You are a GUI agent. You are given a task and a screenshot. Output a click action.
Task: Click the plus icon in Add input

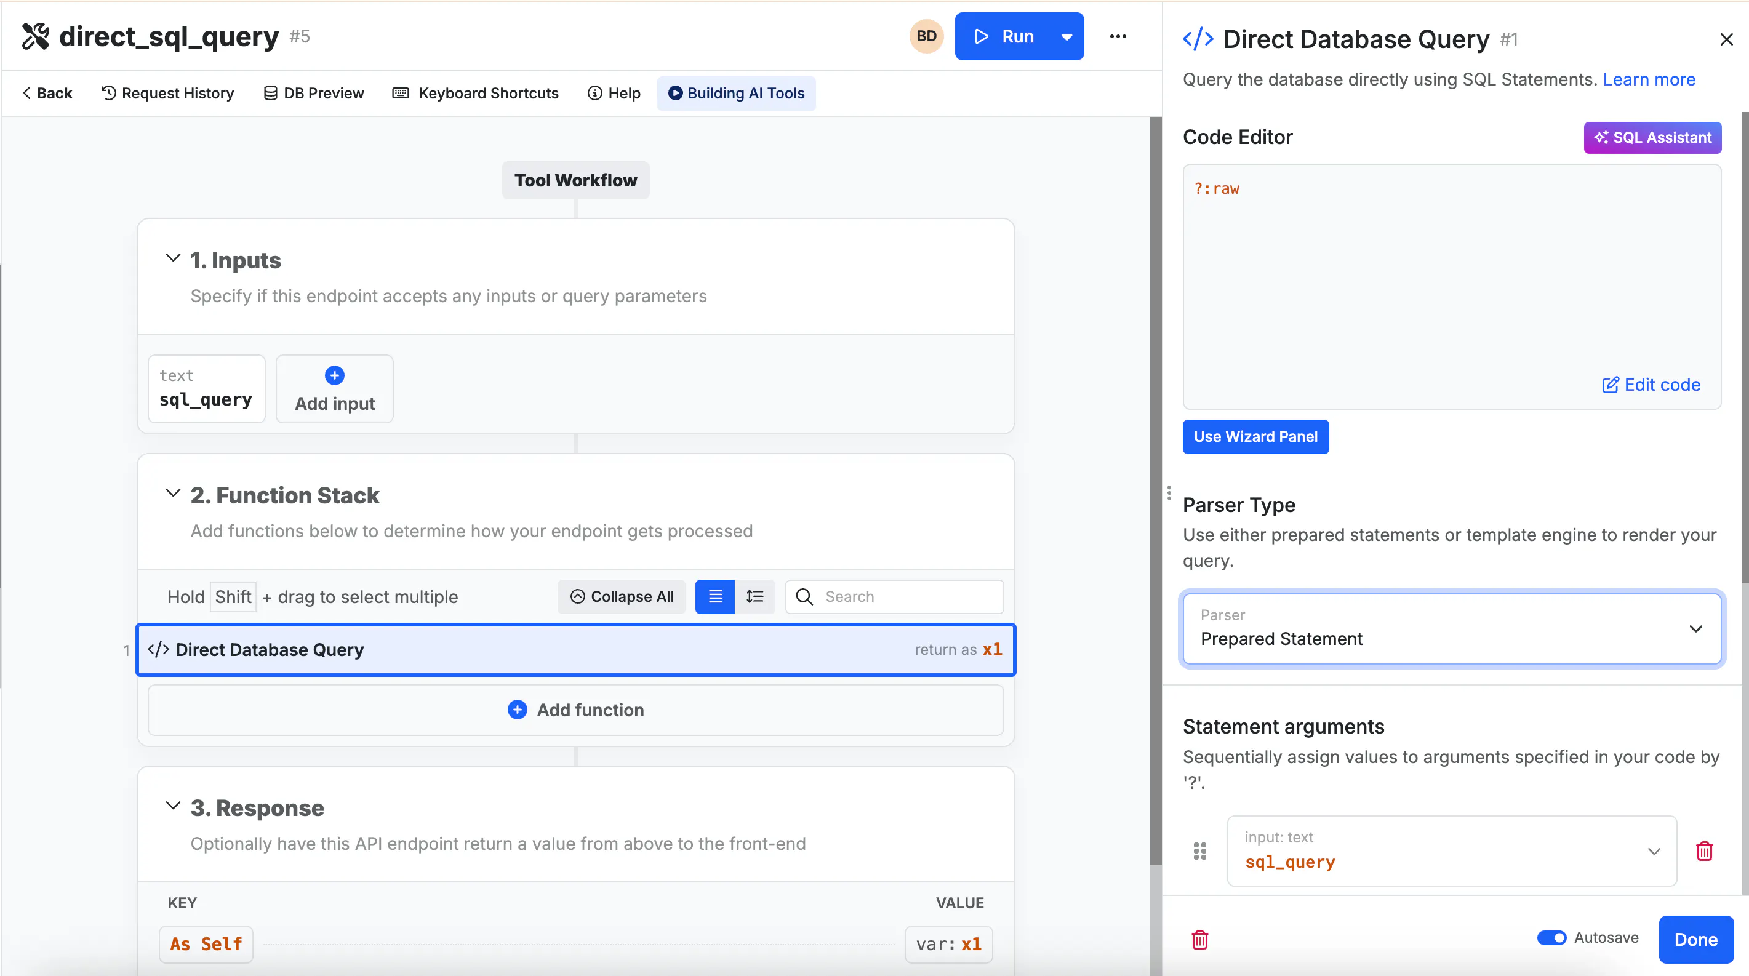[335, 375]
